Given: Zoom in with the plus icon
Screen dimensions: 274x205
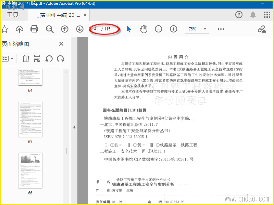Looking at the screenshot, I should [x=174, y=29].
